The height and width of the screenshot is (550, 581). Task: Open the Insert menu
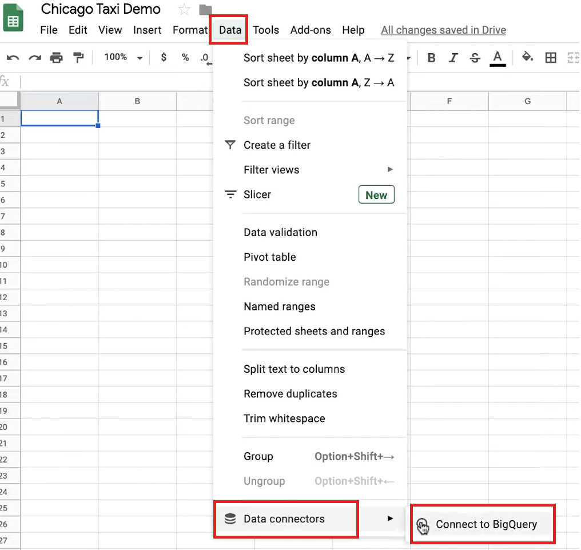point(147,30)
